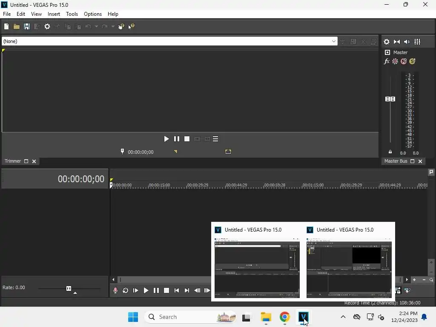Screen dimensions: 436x327
Task: Open the Help menu
Action: (x=113, y=14)
